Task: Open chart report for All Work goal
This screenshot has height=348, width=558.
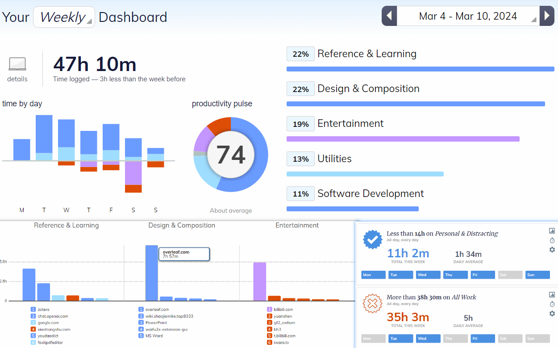Action: (552, 295)
